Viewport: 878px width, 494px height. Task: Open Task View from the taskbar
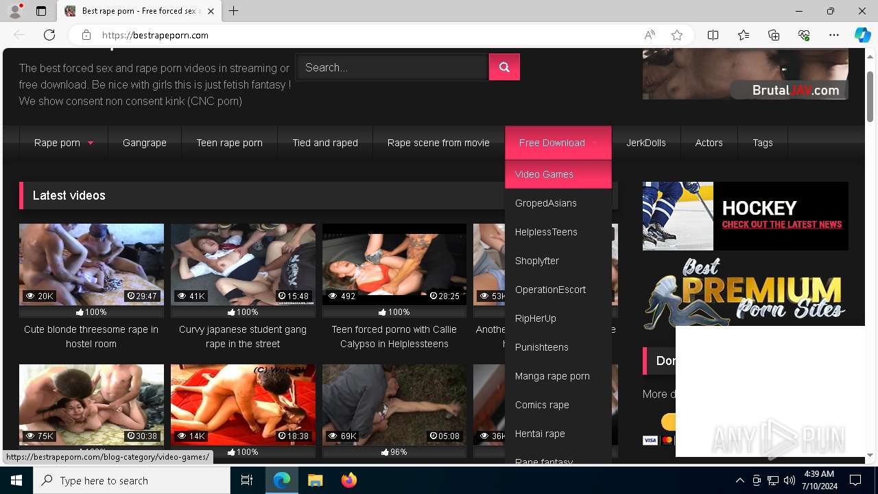247,480
